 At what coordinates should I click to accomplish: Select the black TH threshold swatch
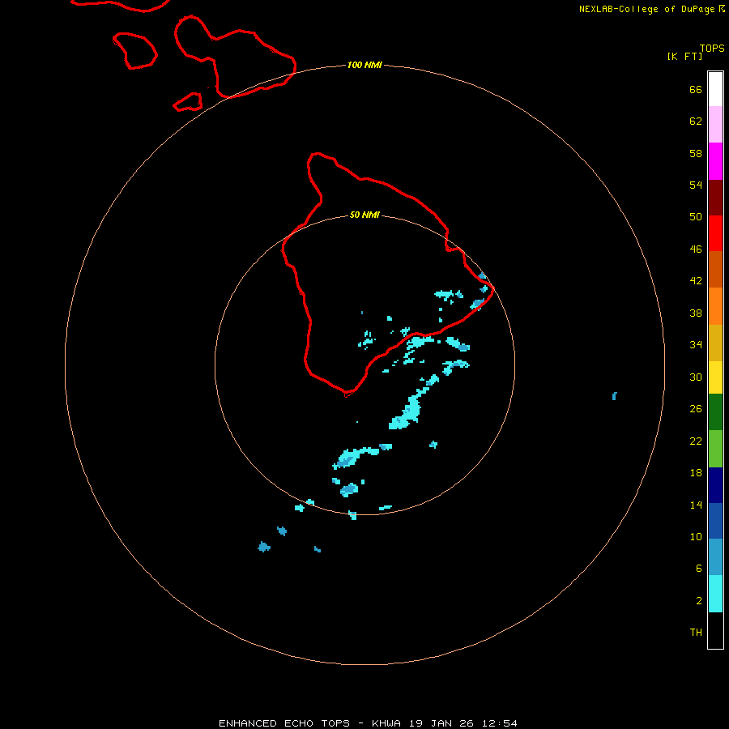715,630
